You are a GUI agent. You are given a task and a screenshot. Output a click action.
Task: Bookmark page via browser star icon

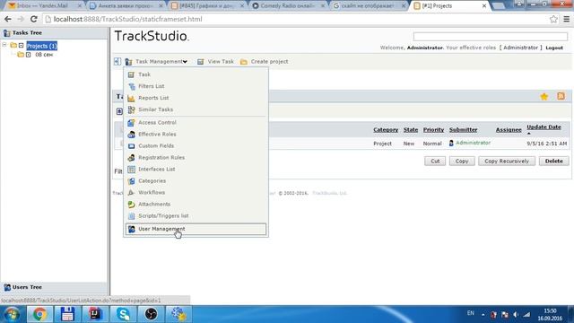tap(553, 19)
